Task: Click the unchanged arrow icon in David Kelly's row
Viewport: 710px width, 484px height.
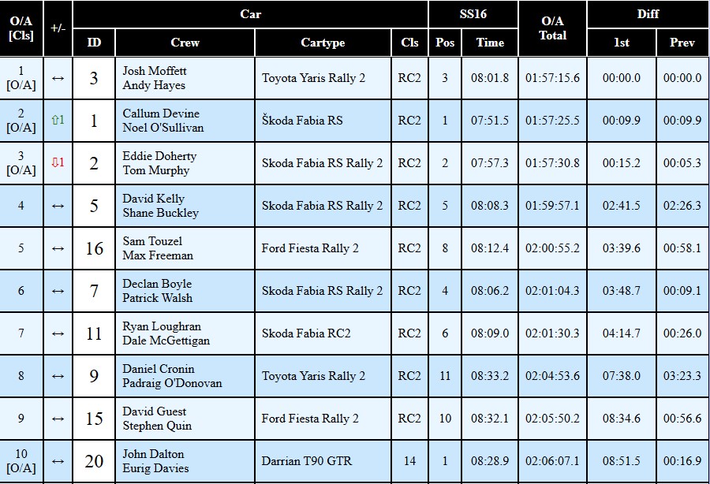Action: [58, 206]
